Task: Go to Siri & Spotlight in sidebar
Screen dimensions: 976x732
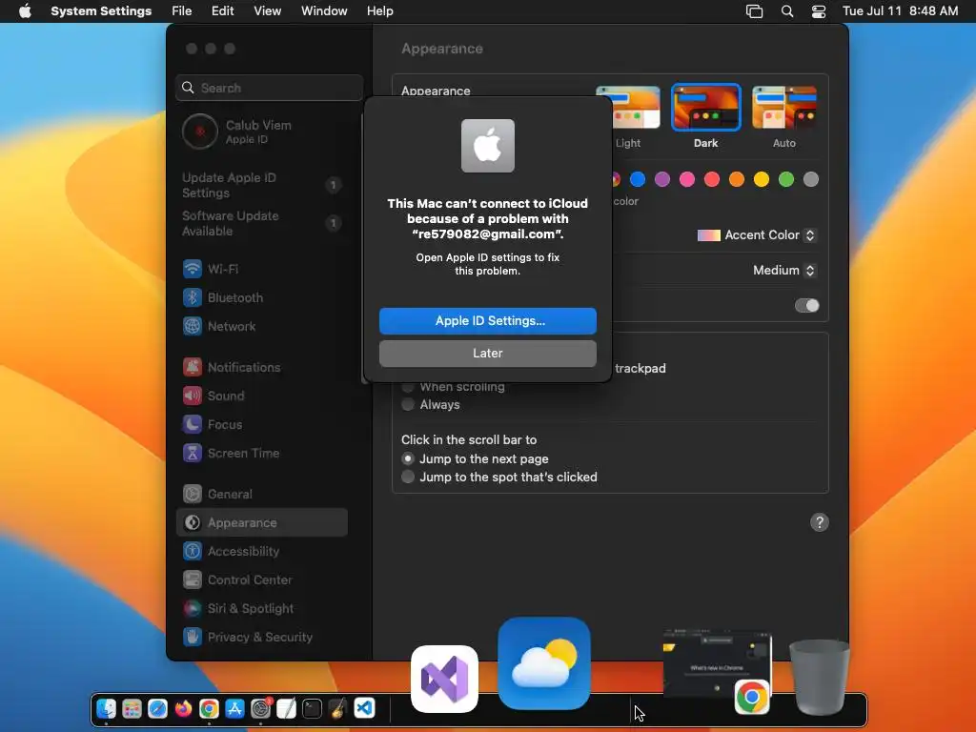Action: [x=261, y=609]
